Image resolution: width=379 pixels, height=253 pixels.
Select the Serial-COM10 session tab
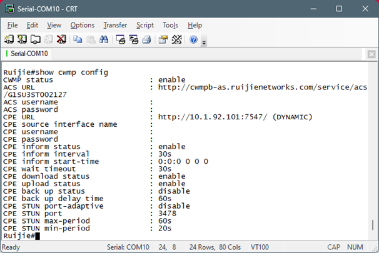(x=27, y=54)
